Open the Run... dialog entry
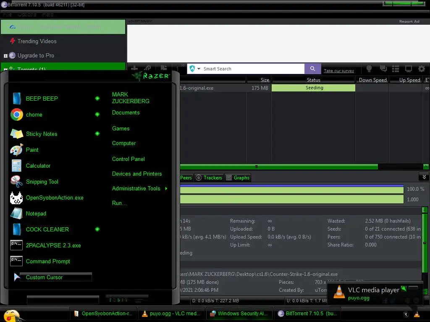Image resolution: width=430 pixels, height=322 pixels. (119, 203)
